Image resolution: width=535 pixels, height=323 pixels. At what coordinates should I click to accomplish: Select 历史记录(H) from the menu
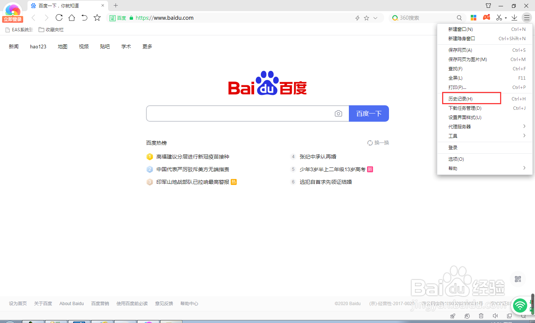click(461, 98)
